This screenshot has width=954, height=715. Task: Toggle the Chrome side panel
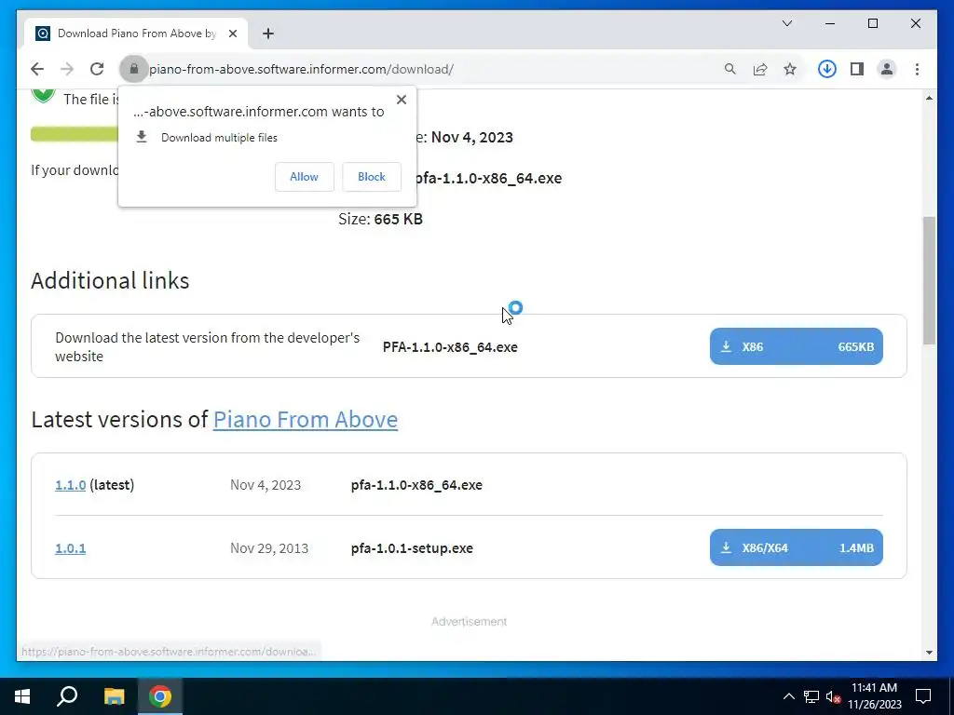(857, 69)
